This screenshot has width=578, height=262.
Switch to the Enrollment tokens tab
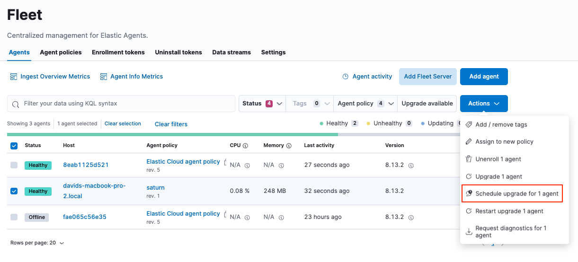(x=118, y=52)
